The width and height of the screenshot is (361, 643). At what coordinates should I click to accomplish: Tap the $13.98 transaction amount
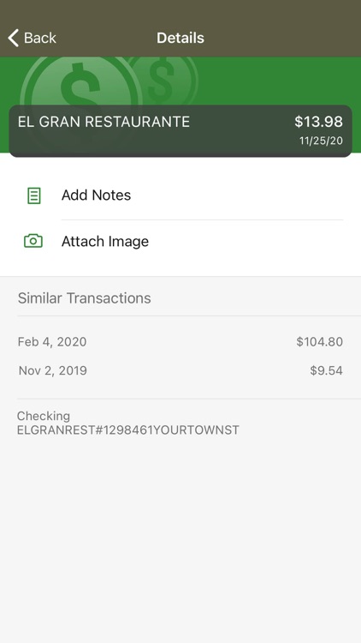(x=318, y=122)
